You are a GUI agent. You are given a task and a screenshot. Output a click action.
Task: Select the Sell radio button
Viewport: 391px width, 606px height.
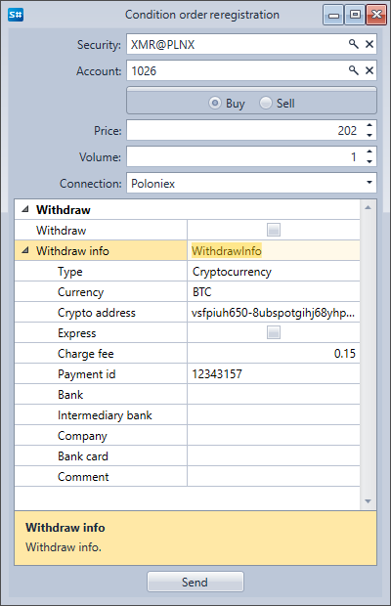pos(266,103)
